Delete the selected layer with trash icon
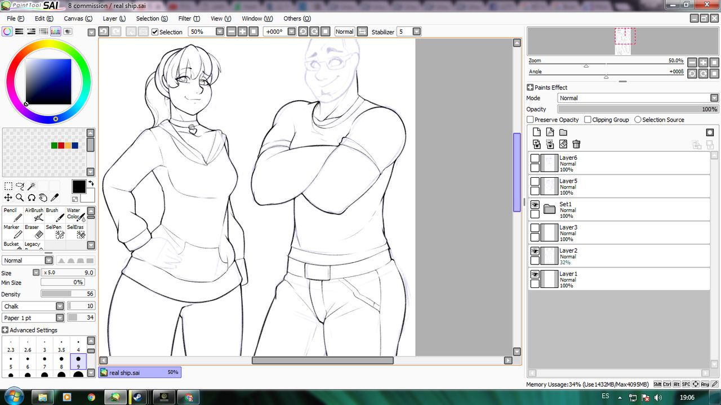 576,145
